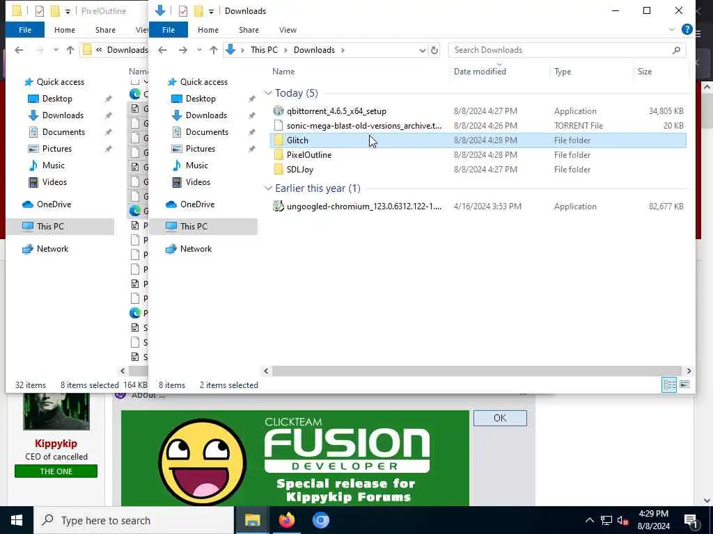Open Desktop in Downloads window sidebar
This screenshot has width=713, height=534.
pos(201,99)
